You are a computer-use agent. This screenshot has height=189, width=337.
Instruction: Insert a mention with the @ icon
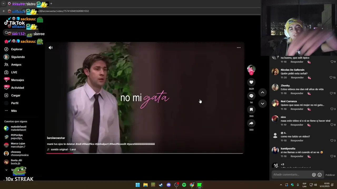(314, 175)
